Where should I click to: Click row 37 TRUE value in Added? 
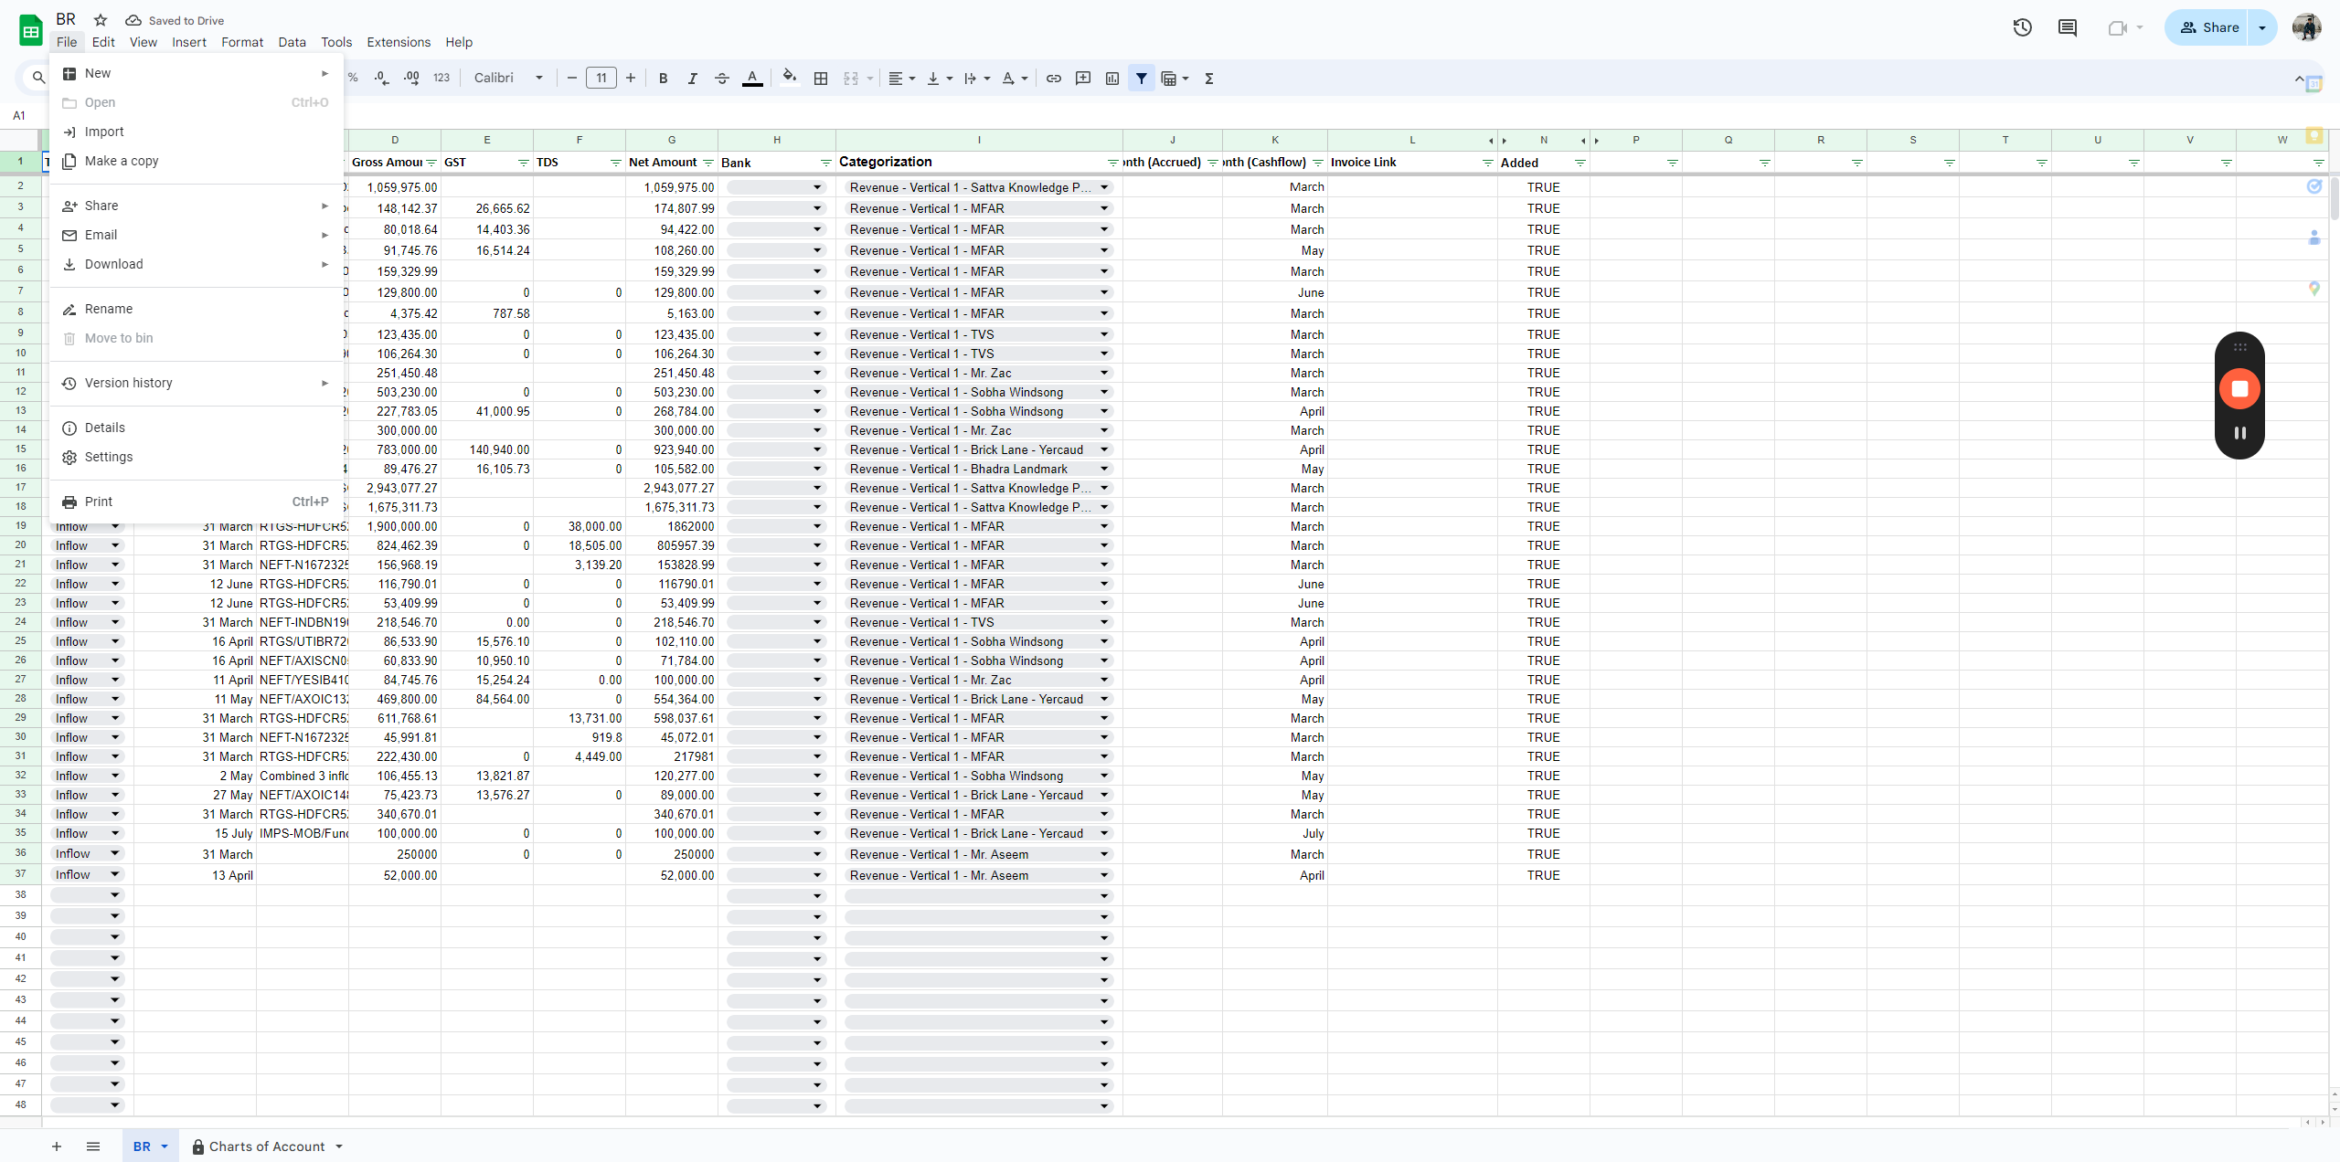(1543, 875)
